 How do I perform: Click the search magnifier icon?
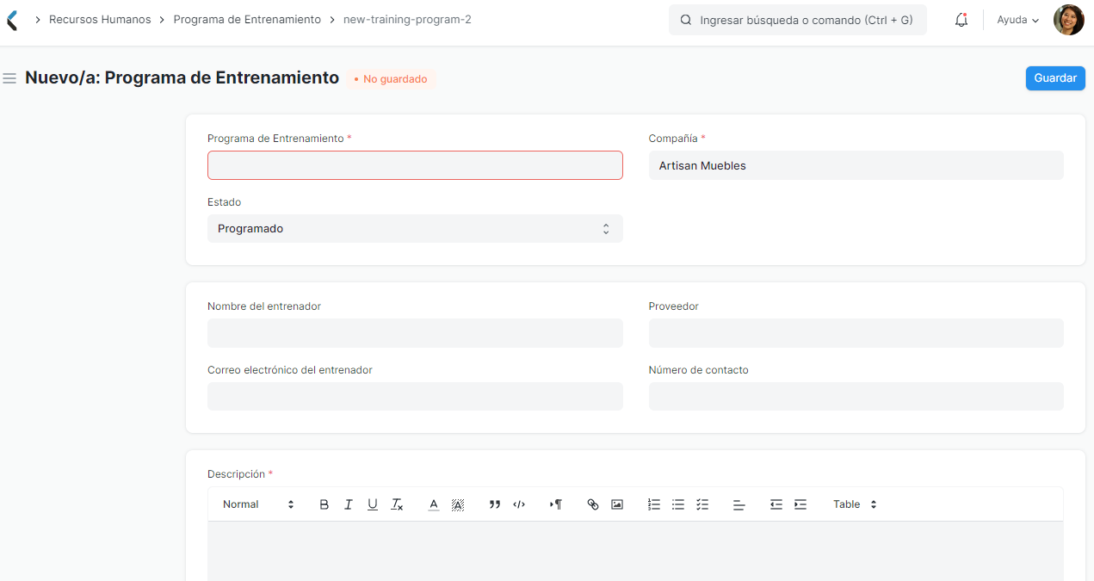click(686, 20)
